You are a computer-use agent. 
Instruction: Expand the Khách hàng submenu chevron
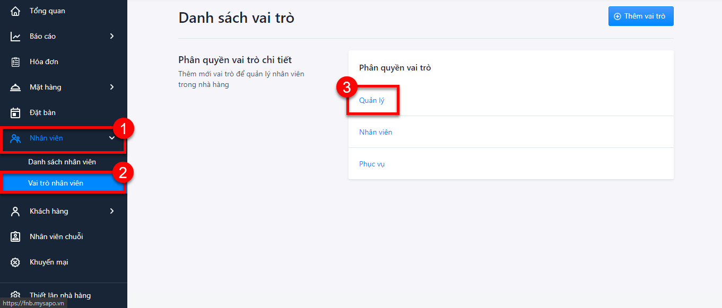click(112, 211)
